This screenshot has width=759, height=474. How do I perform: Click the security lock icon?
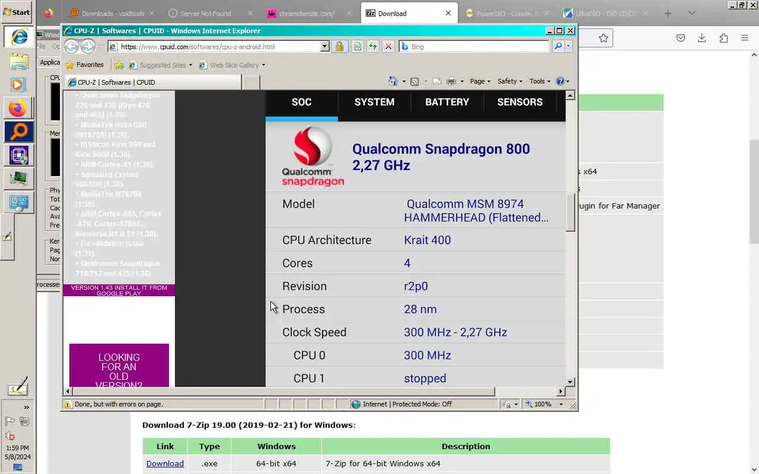339,46
